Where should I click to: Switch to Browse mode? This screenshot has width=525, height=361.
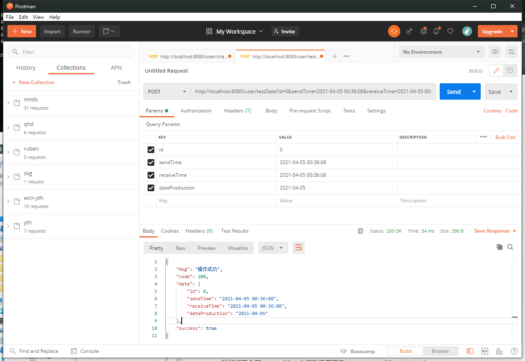pos(440,351)
